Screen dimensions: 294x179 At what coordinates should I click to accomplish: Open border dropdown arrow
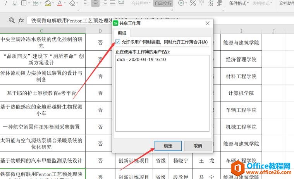coord(29,3)
